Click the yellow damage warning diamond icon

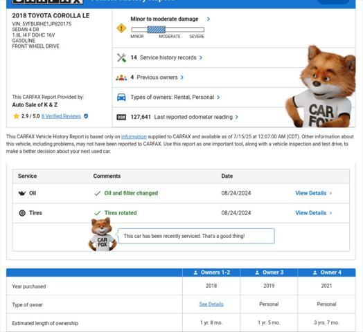pyautogui.click(x=121, y=28)
